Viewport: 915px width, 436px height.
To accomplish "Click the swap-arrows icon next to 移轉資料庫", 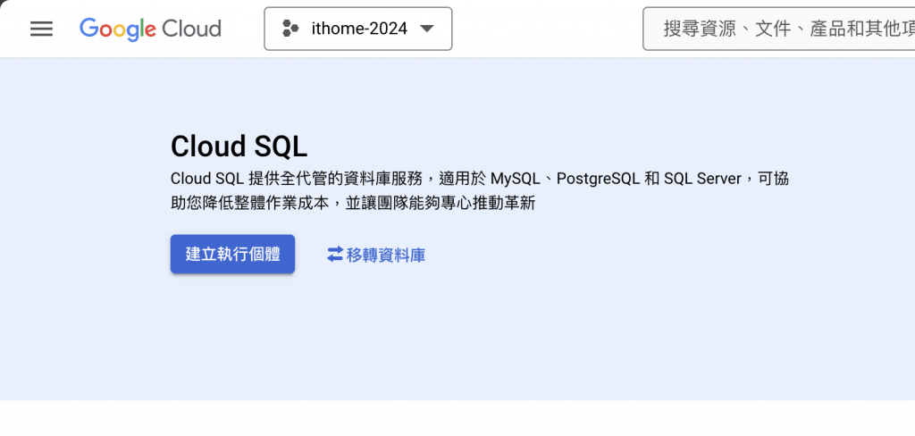I will (x=334, y=255).
